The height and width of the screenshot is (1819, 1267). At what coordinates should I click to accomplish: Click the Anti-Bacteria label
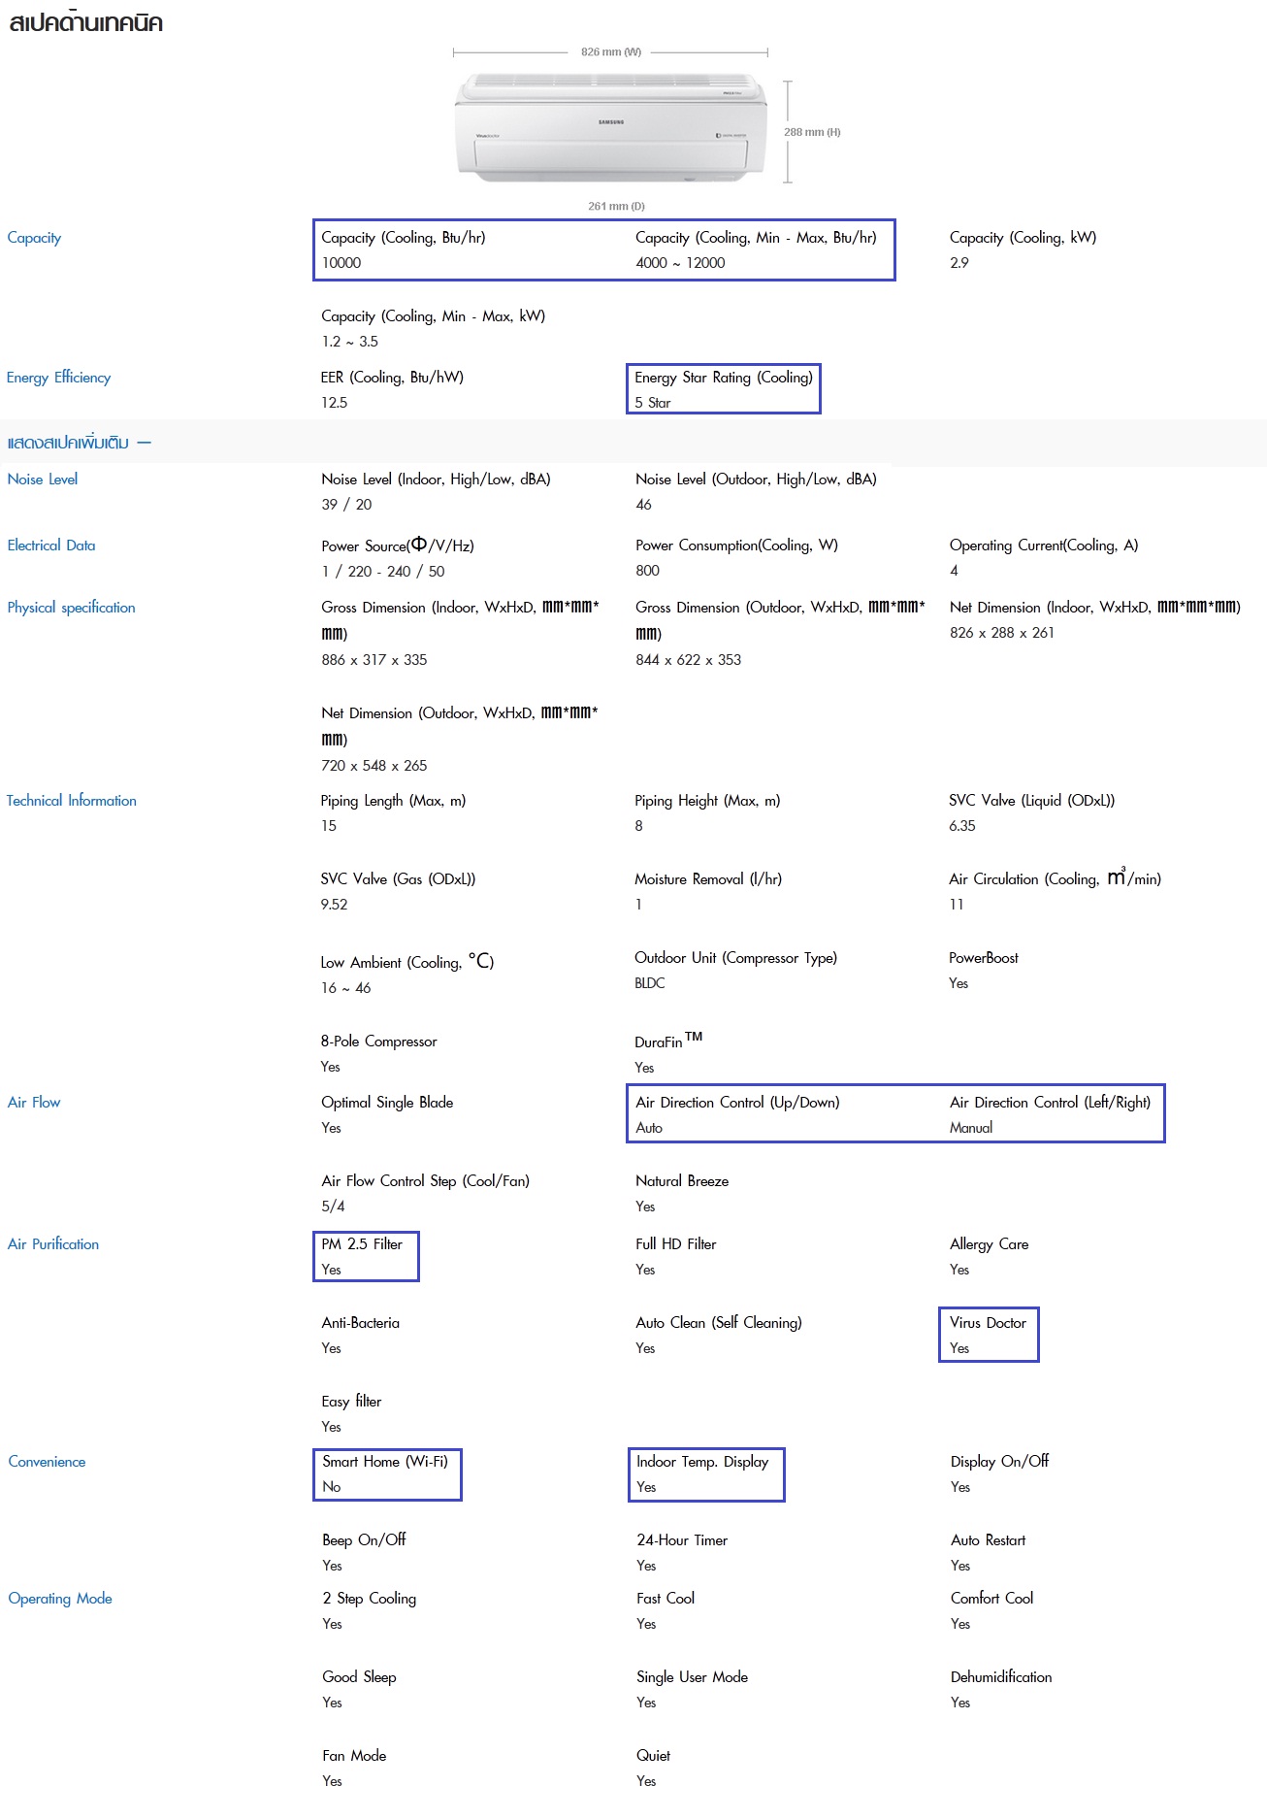[x=360, y=1323]
